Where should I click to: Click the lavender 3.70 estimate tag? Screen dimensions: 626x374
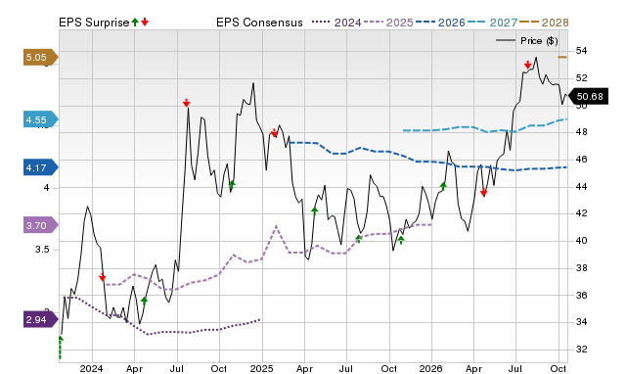[40, 225]
